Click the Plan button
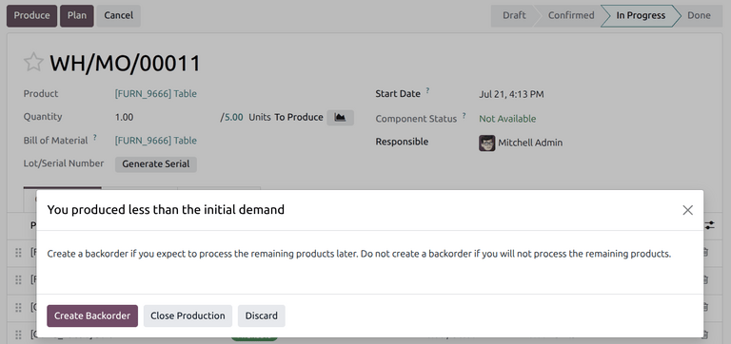 tap(77, 16)
